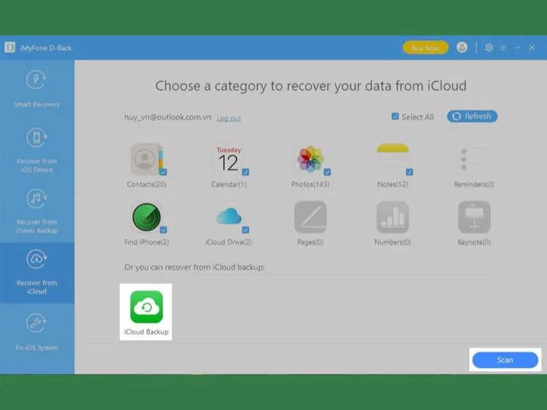Viewport: 547px width, 410px height.
Task: Uncheck the Contacts checkbox
Action: tap(163, 172)
